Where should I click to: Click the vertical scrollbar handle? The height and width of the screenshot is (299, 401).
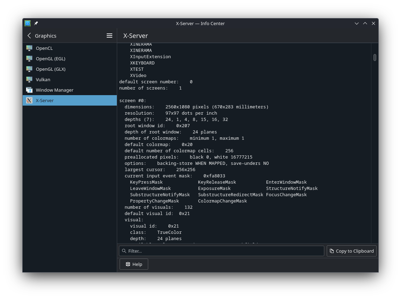click(x=374, y=58)
